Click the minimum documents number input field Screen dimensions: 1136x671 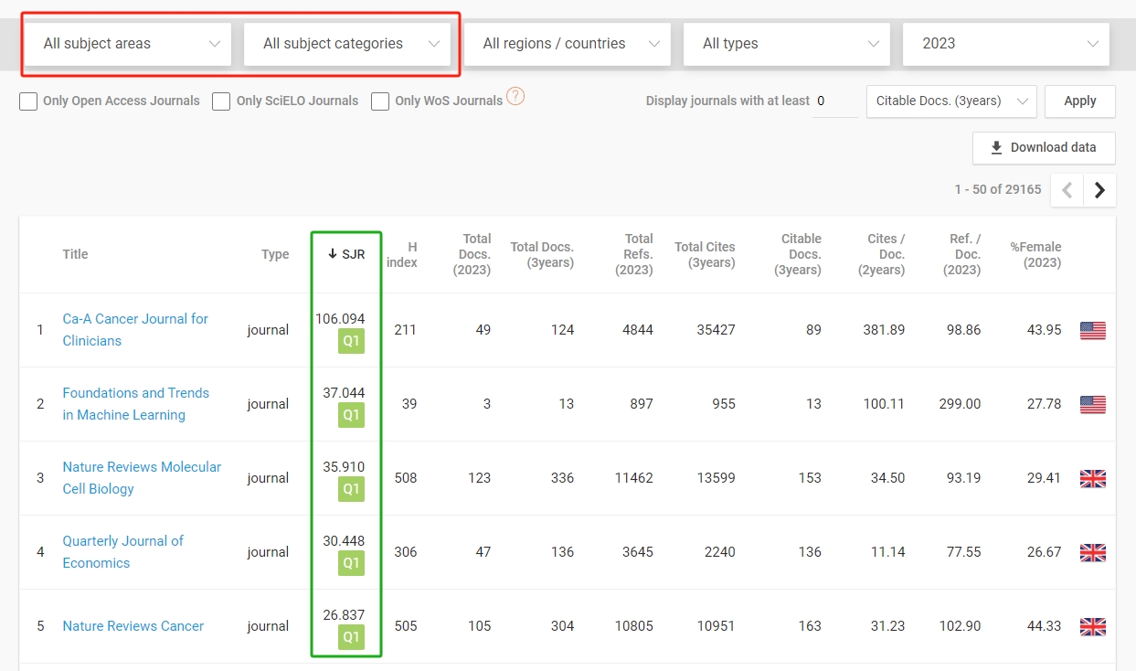tap(834, 101)
